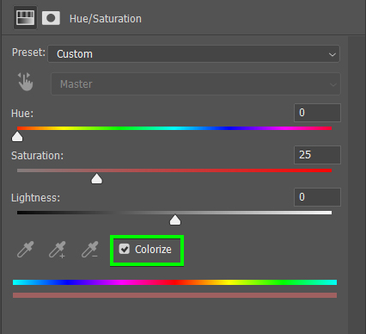Click the Hue/Saturation adjustment properties icon

[x=25, y=18]
